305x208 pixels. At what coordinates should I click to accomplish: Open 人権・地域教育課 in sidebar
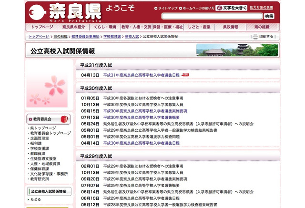(45, 164)
